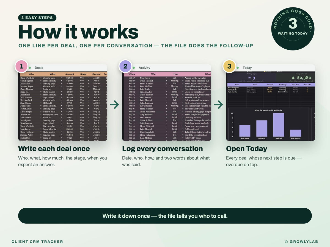Screen dimensions: 330x247
Task: Open the Who dropdown for Greg Sandoval
Action: point(166,114)
